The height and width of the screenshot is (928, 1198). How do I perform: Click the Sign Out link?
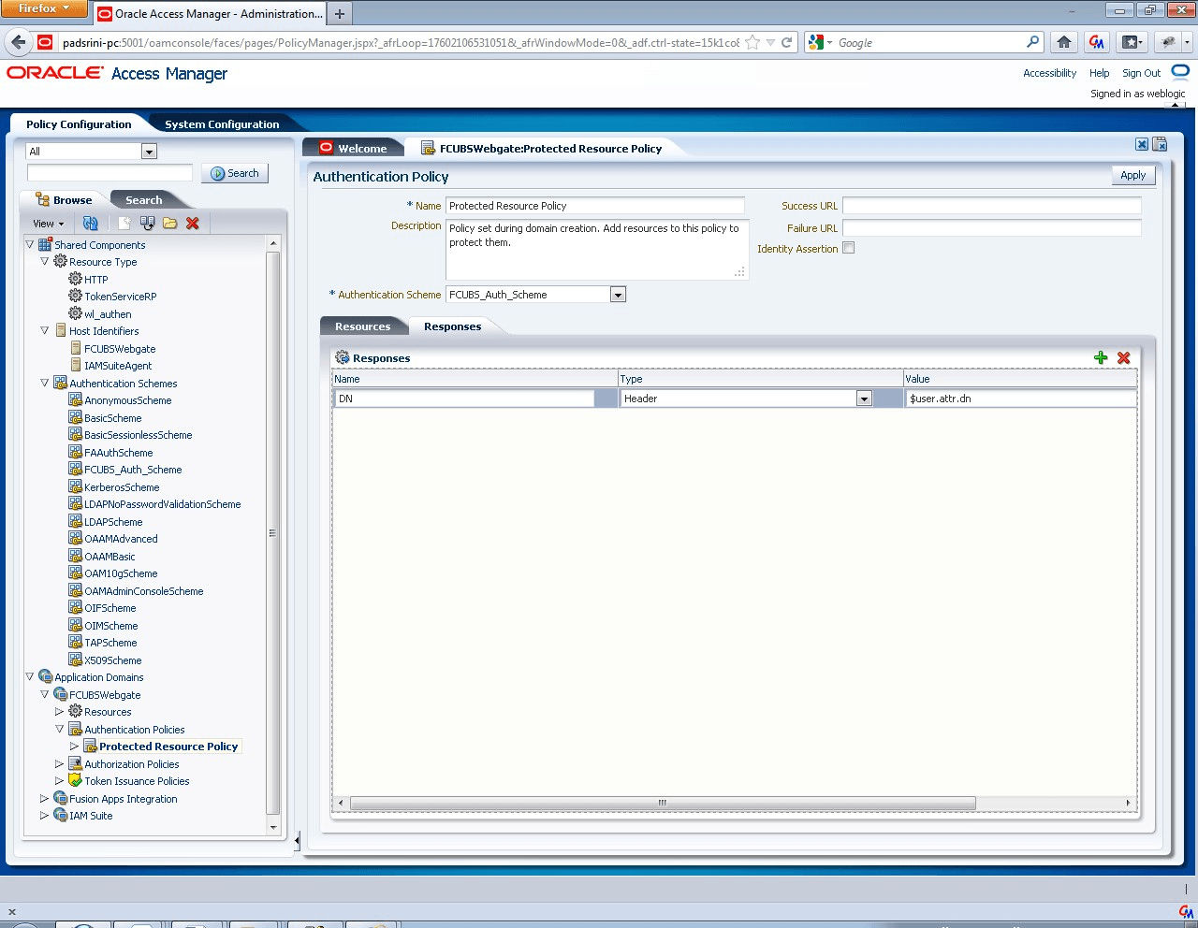coord(1141,73)
